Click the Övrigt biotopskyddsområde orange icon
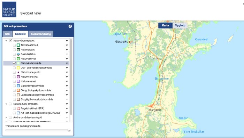244x138 pixels. 18,90
